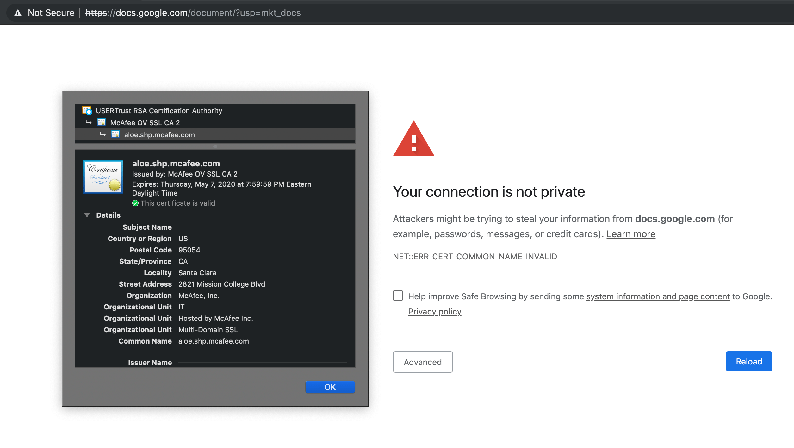
Task: Click the large Certificate Standard image
Action: click(x=103, y=177)
